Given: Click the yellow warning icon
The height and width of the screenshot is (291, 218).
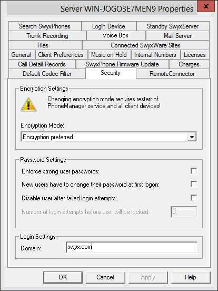Looking at the screenshot, I should [28, 104].
